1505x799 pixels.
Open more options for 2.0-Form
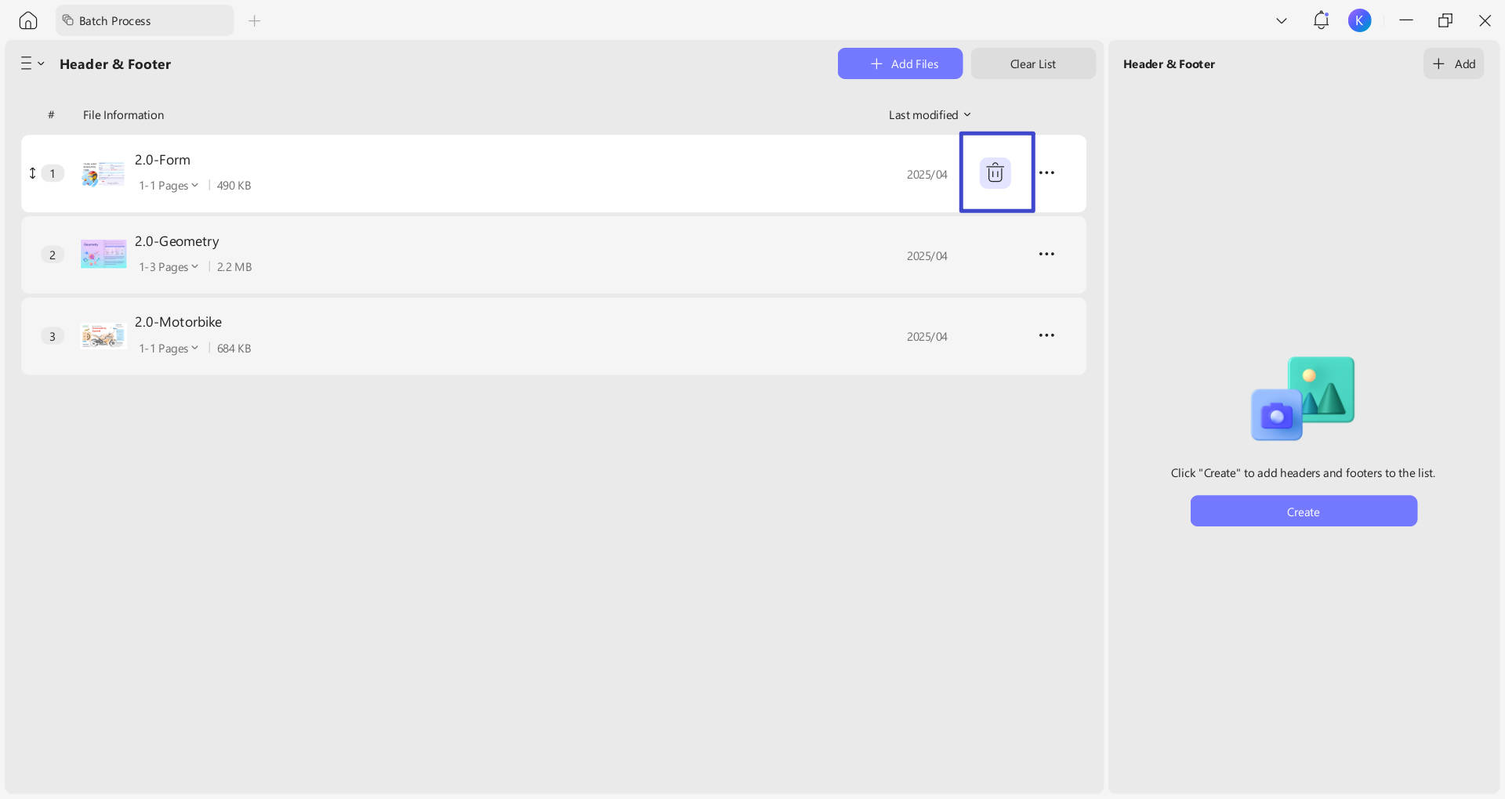point(1046,172)
